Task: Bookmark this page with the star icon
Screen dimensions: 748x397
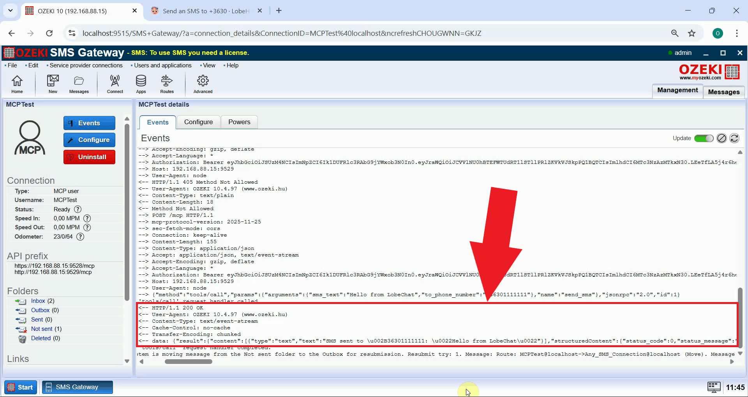Action: (x=692, y=33)
